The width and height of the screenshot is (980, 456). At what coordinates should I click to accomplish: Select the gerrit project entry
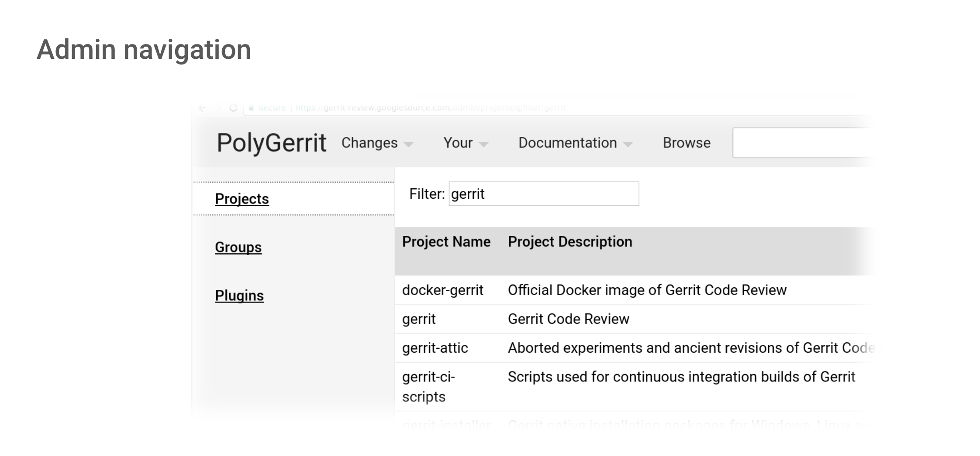tap(419, 319)
